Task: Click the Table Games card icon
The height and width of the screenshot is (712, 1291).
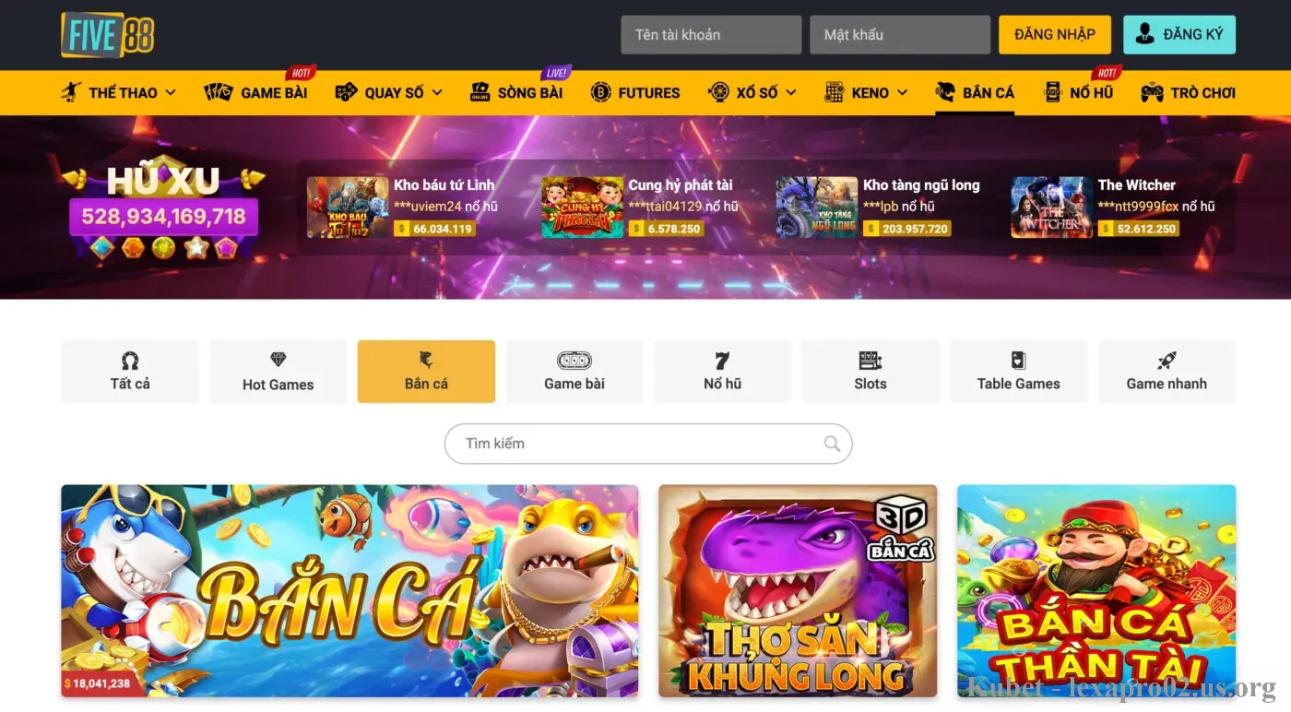Action: point(1018,360)
